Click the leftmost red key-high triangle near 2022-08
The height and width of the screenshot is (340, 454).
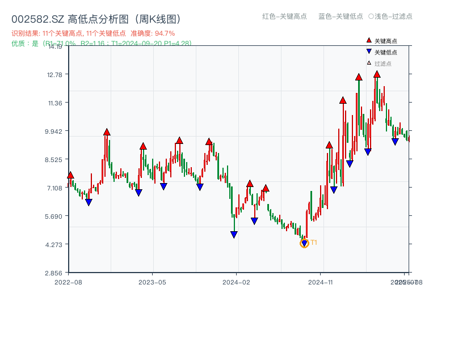[x=70, y=175]
